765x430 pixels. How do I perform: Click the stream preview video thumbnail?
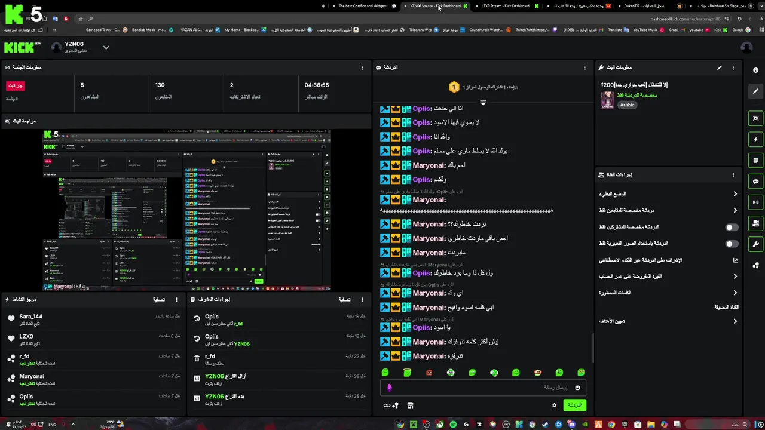click(x=186, y=210)
